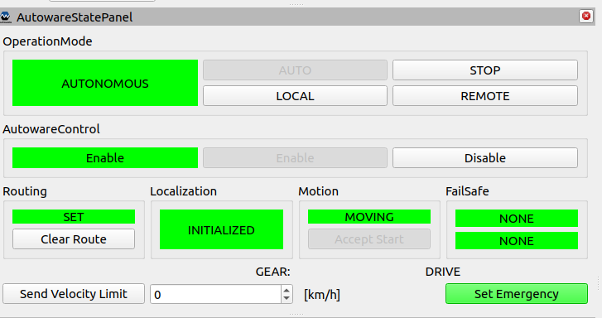The image size is (602, 318).
Task: Click the Motion section heading
Action: click(x=319, y=191)
